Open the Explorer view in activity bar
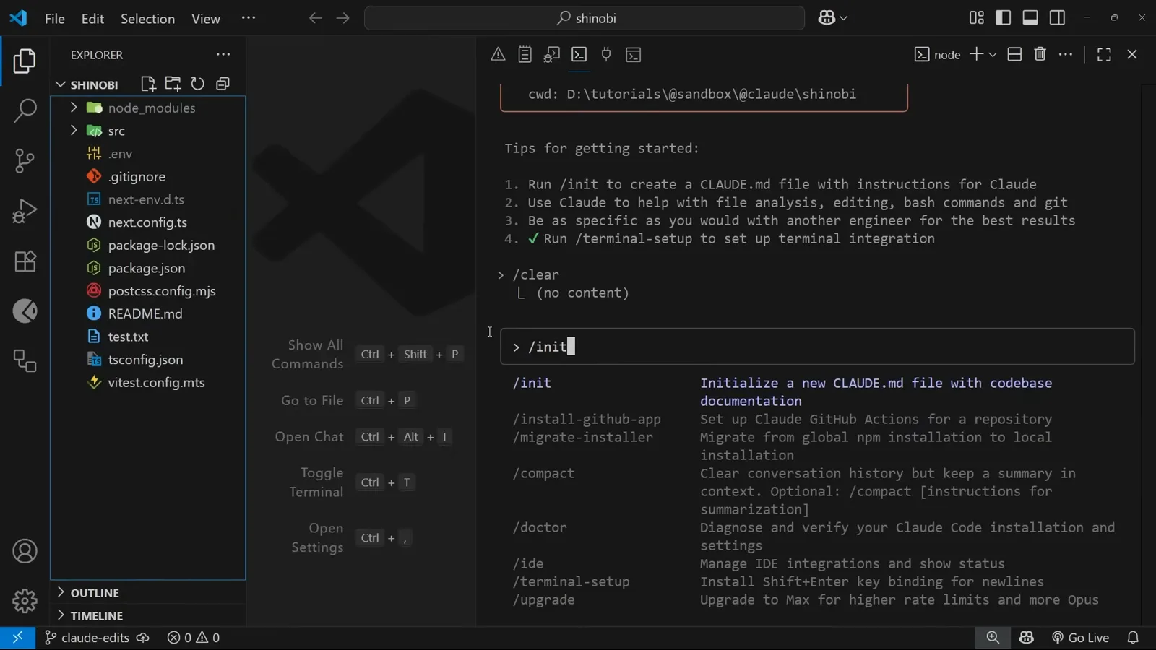 tap(25, 61)
